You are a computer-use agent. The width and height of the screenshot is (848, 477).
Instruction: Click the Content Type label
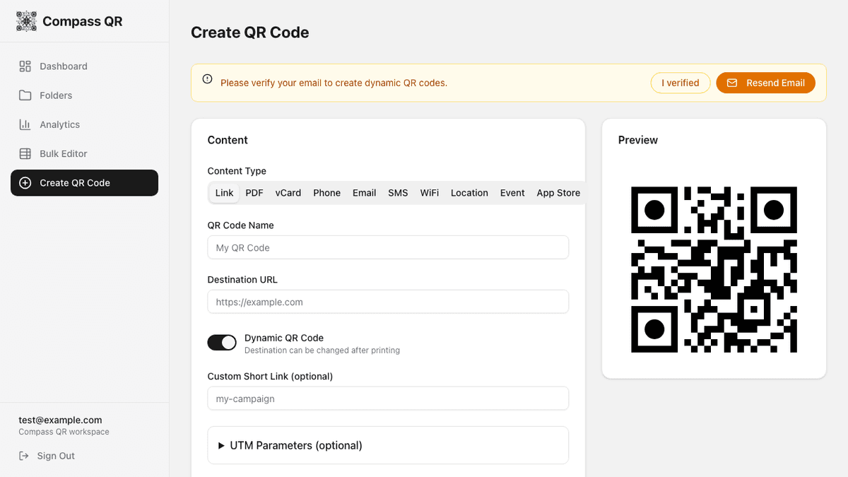(x=237, y=171)
